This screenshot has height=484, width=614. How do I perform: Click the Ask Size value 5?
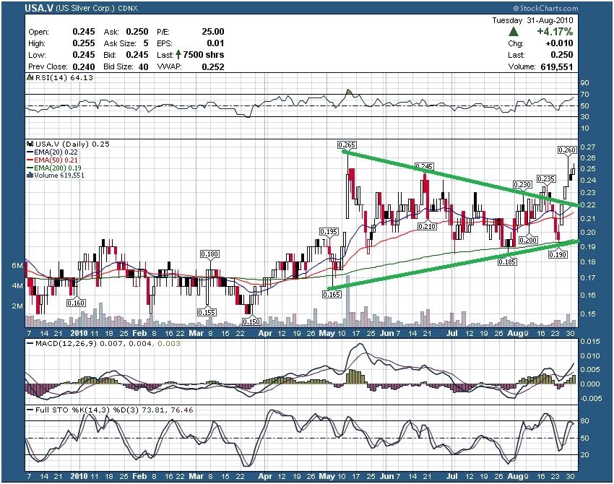(x=146, y=43)
